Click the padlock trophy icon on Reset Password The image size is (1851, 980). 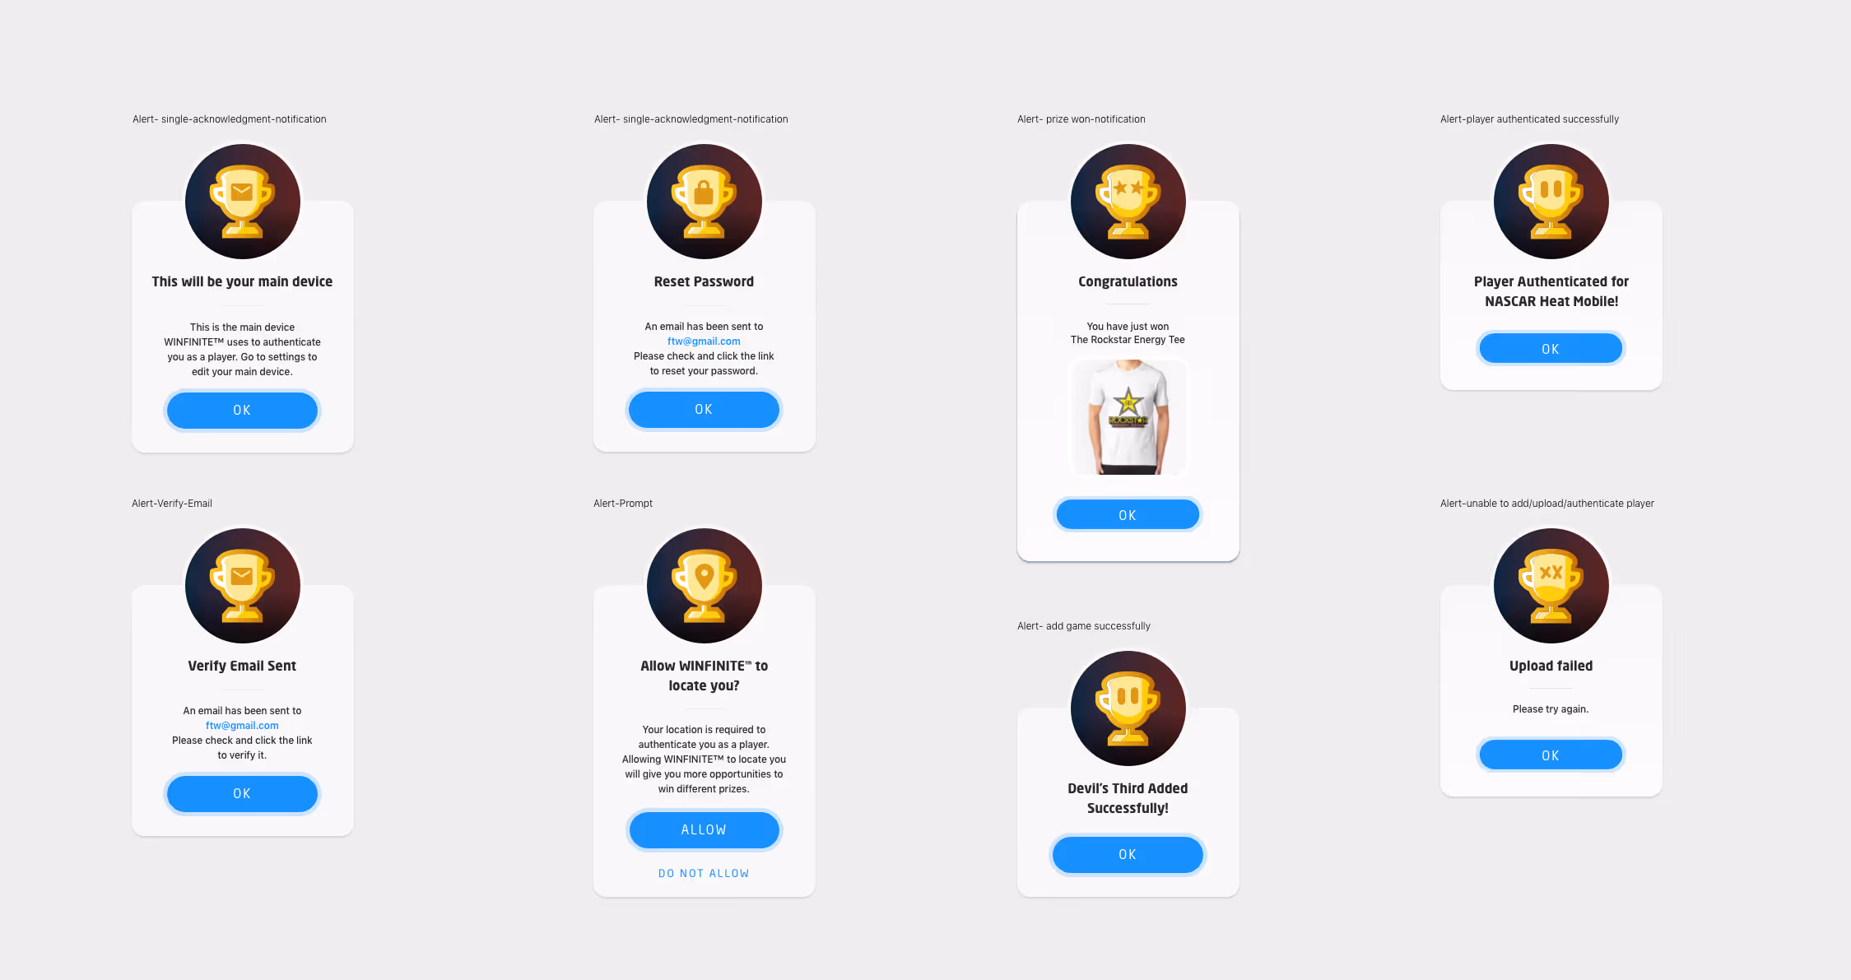(704, 202)
